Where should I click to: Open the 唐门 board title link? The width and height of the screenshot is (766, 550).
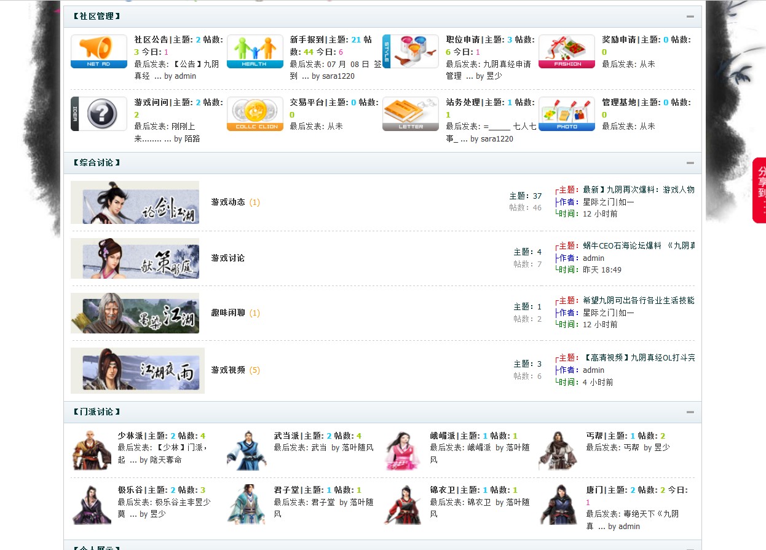point(594,490)
